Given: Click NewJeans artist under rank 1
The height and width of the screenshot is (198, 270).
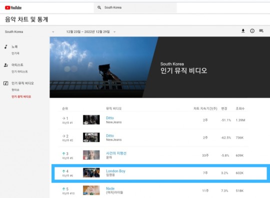Looking at the screenshot, I should click(x=114, y=122).
